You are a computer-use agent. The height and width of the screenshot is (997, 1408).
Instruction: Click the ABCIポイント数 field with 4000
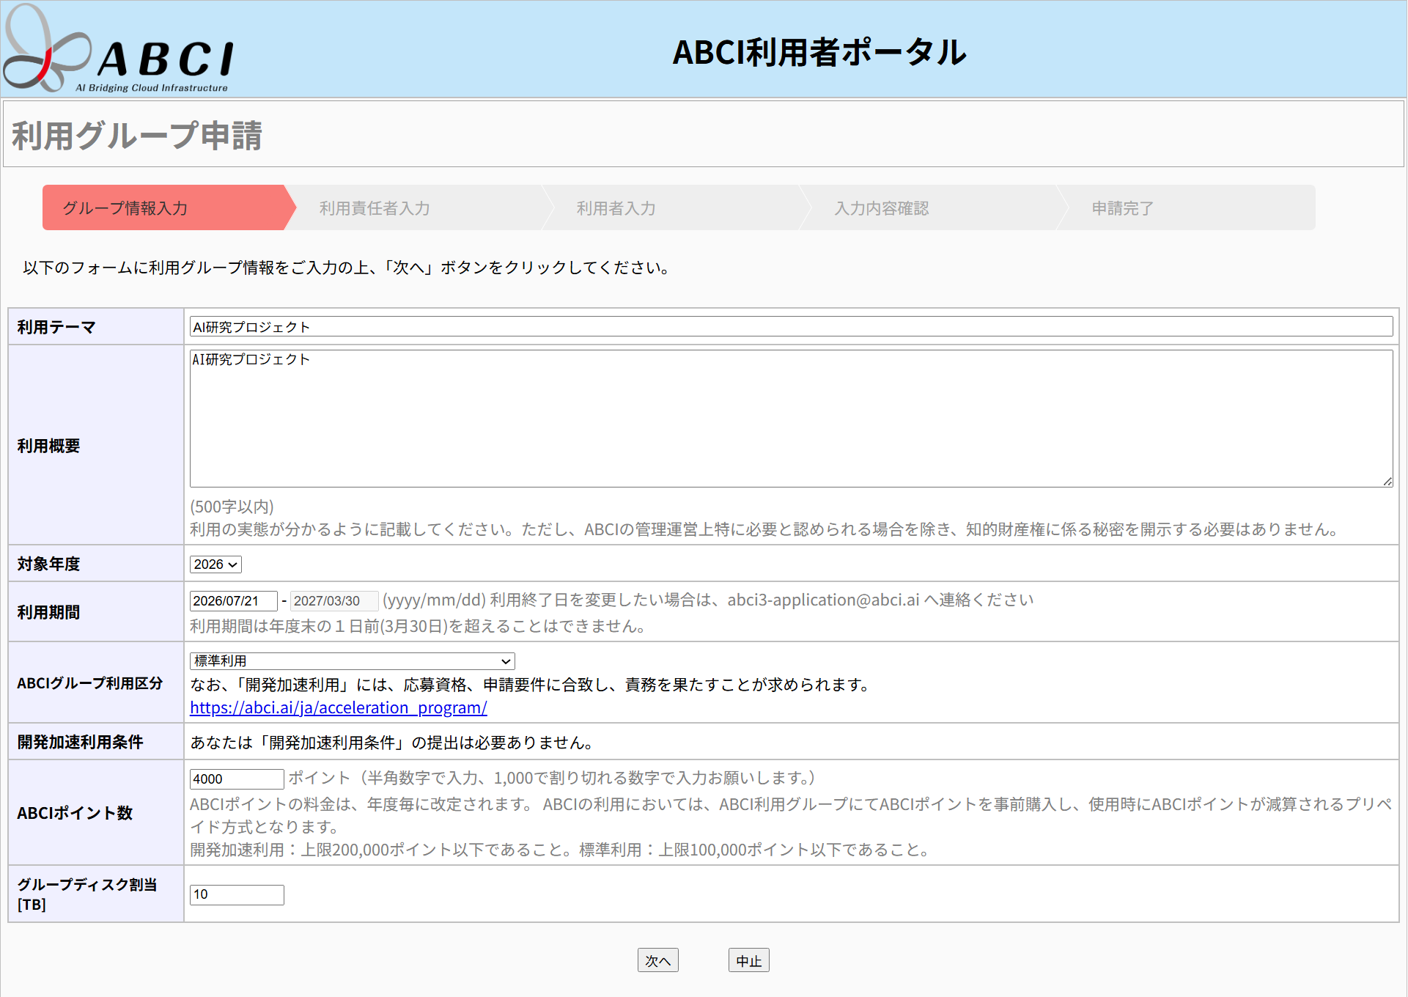click(237, 779)
